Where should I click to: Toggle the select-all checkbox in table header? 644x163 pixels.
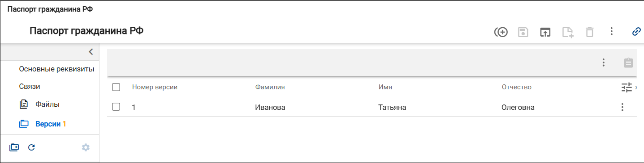pyautogui.click(x=116, y=87)
